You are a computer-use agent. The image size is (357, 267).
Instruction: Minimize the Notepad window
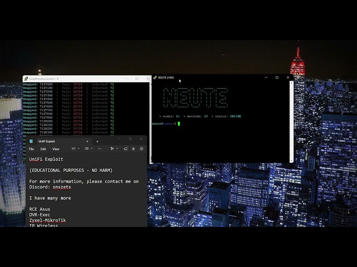tap(119, 139)
